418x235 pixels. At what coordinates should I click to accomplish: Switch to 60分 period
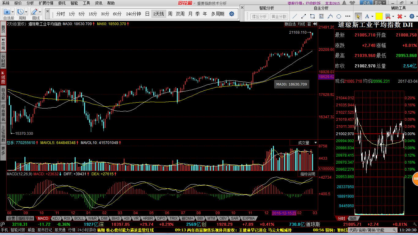tap(117, 14)
